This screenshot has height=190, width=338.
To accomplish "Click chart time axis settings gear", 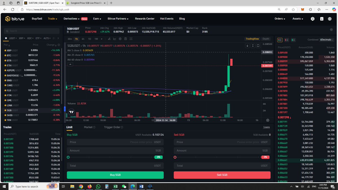I will click(x=268, y=120).
